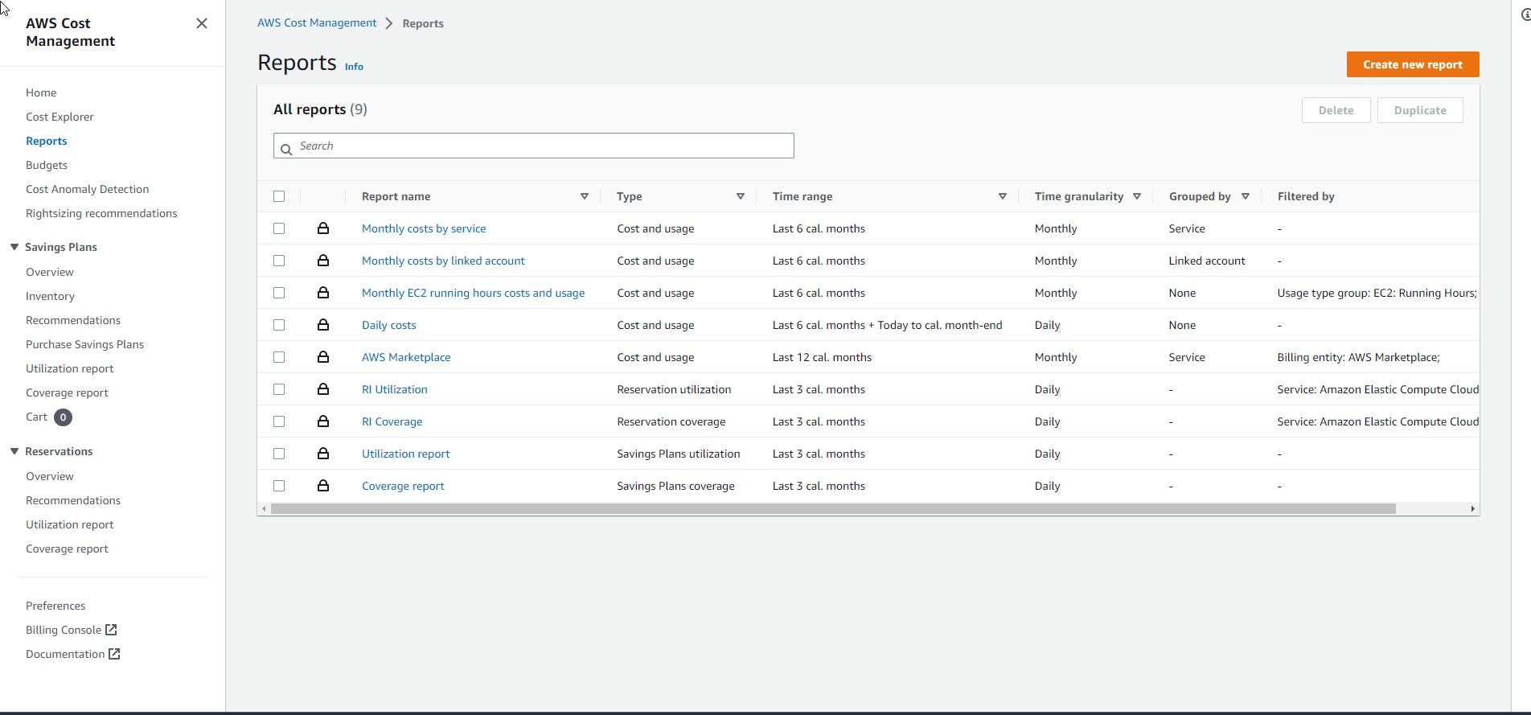Collapse the Savings Plans section

click(x=14, y=247)
